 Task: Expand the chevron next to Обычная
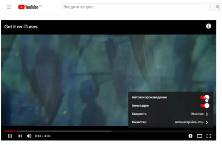(x=207, y=114)
